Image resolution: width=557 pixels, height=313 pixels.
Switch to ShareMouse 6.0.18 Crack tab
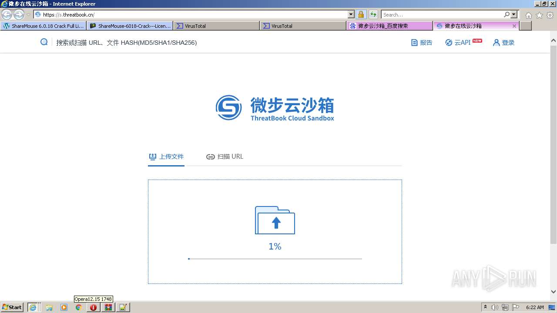click(x=44, y=26)
